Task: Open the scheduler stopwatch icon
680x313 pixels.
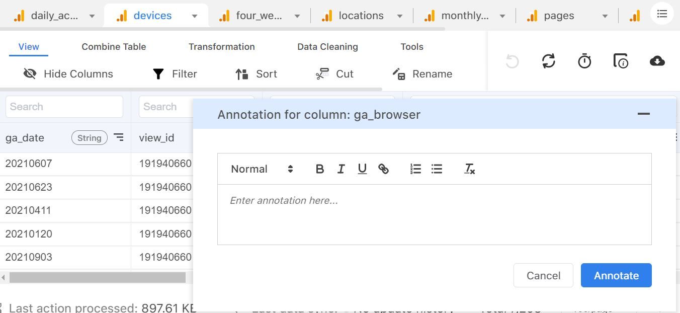Action: (x=584, y=61)
